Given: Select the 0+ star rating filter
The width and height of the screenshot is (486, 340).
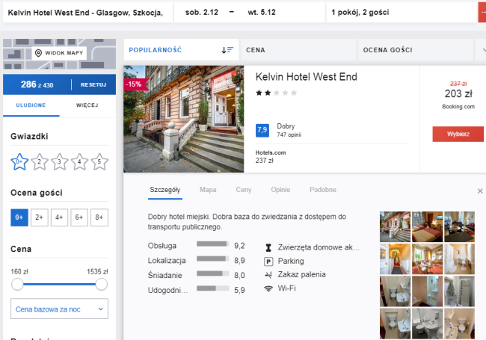Looking at the screenshot, I should tap(19, 161).
